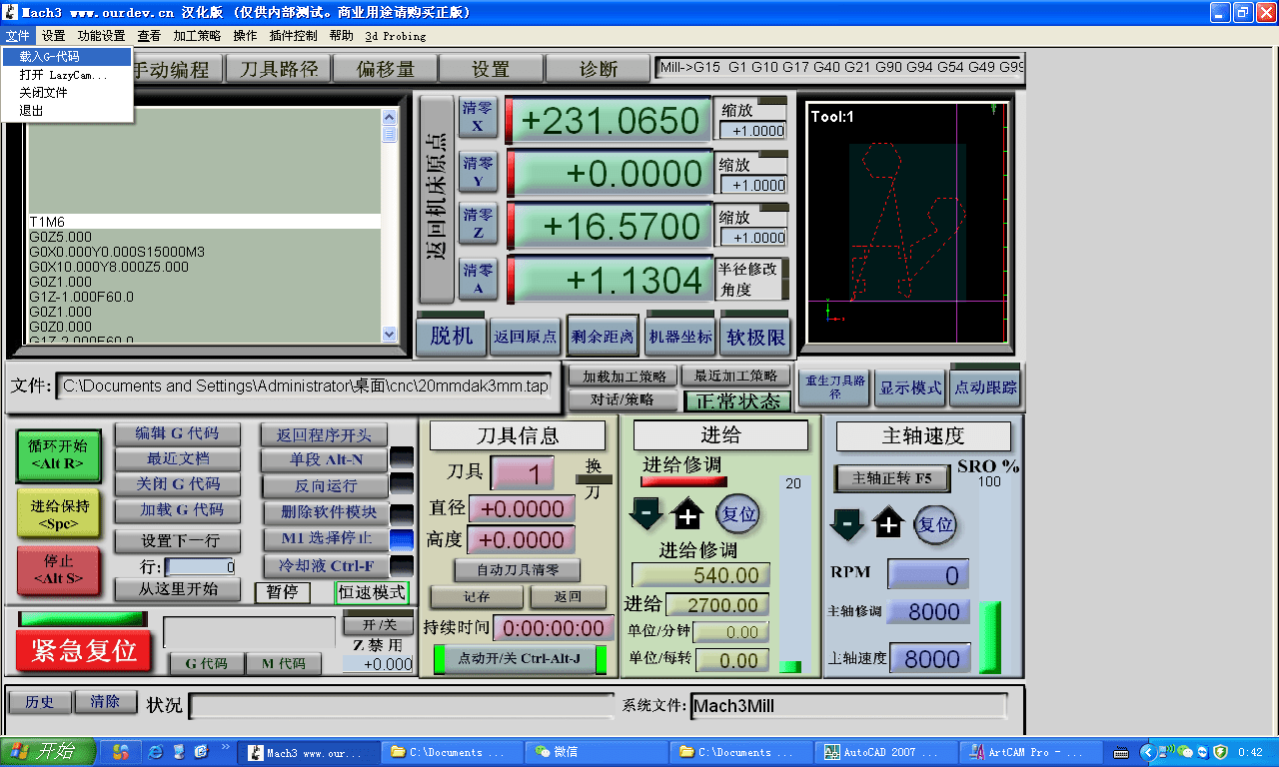
Task: Toggle 冷却液 Ctrl-F coolant
Action: click(324, 565)
